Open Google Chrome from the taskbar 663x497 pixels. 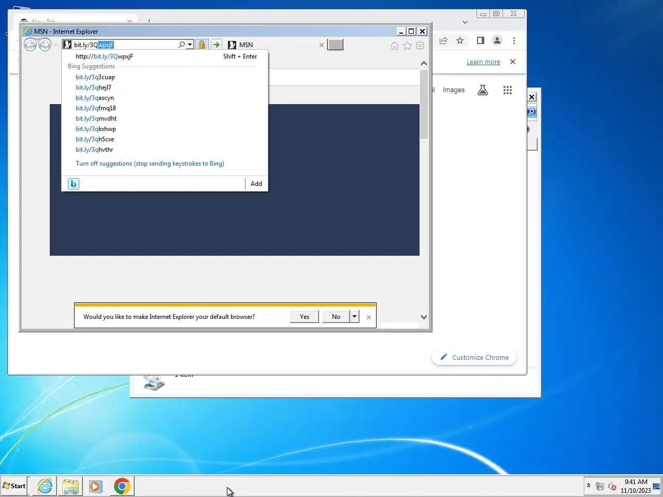tap(122, 486)
